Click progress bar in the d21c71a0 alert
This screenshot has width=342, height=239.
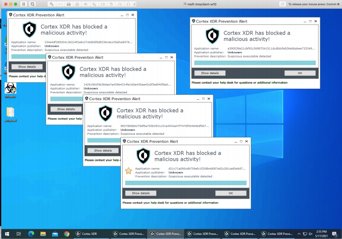click(186, 183)
